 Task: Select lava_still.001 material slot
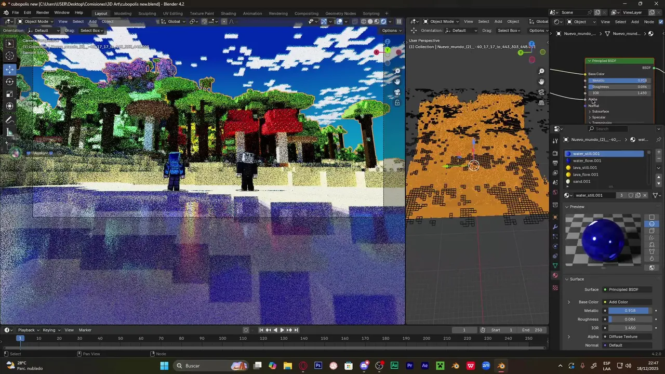[x=604, y=167]
